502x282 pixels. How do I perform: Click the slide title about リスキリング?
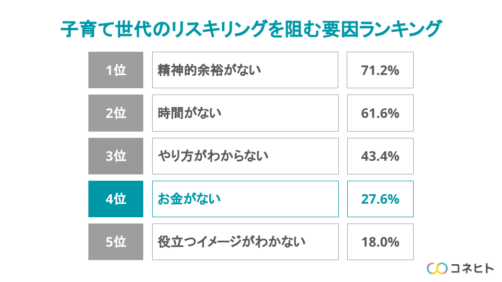tap(251, 29)
